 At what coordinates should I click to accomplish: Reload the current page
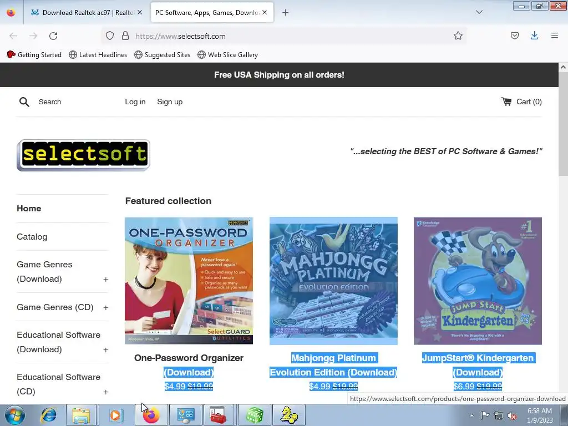point(53,36)
